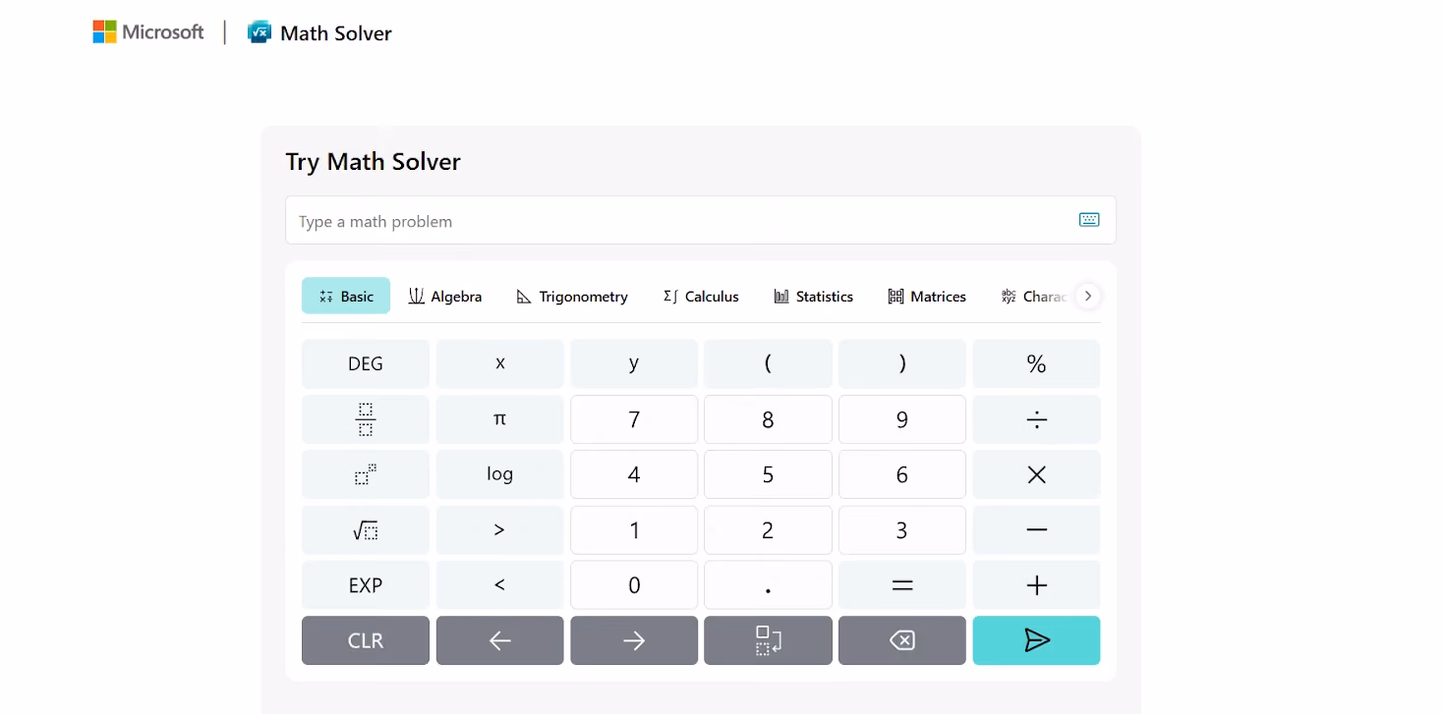This screenshot has height=714, width=1445.
Task: Click the new line insert key
Action: click(768, 640)
